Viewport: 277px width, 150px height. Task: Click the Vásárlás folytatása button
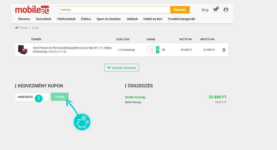pos(122,68)
